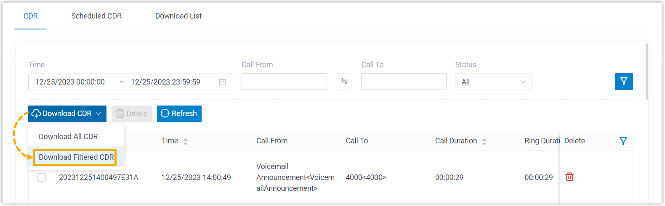Select the CDR tab
Viewport: 665px width, 206px height.
click(x=31, y=16)
